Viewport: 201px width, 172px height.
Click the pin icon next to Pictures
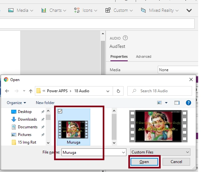click(43, 135)
